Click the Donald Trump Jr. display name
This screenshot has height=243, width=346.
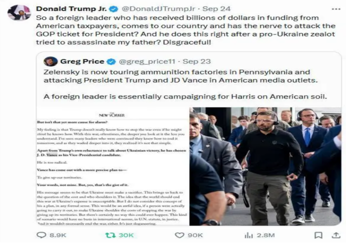71,9
